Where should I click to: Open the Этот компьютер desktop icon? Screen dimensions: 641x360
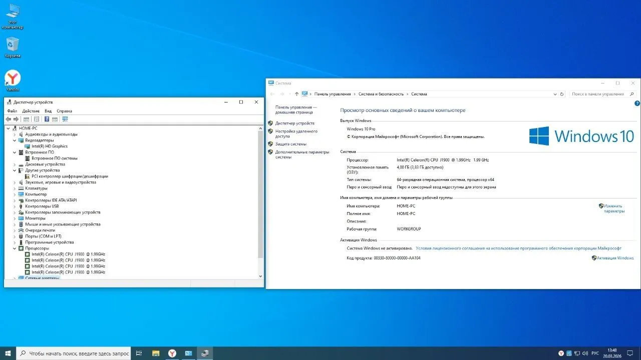click(13, 16)
